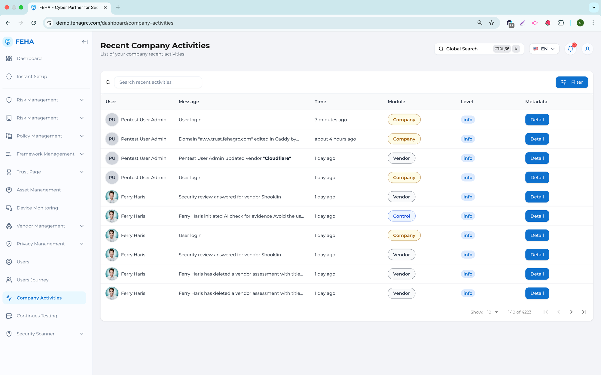Go to next page of activities

pos(571,312)
